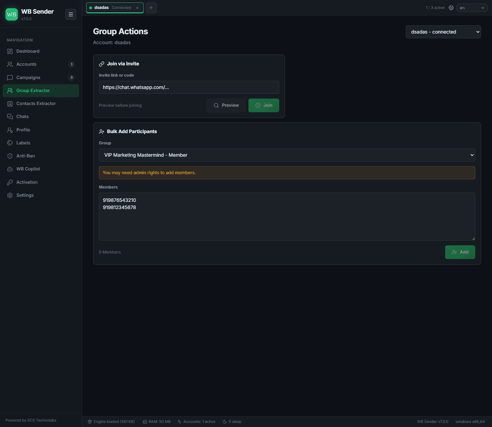Click the Bulk Add Participants user-plus icon
Viewport: 492px width, 427px height.
click(102, 132)
